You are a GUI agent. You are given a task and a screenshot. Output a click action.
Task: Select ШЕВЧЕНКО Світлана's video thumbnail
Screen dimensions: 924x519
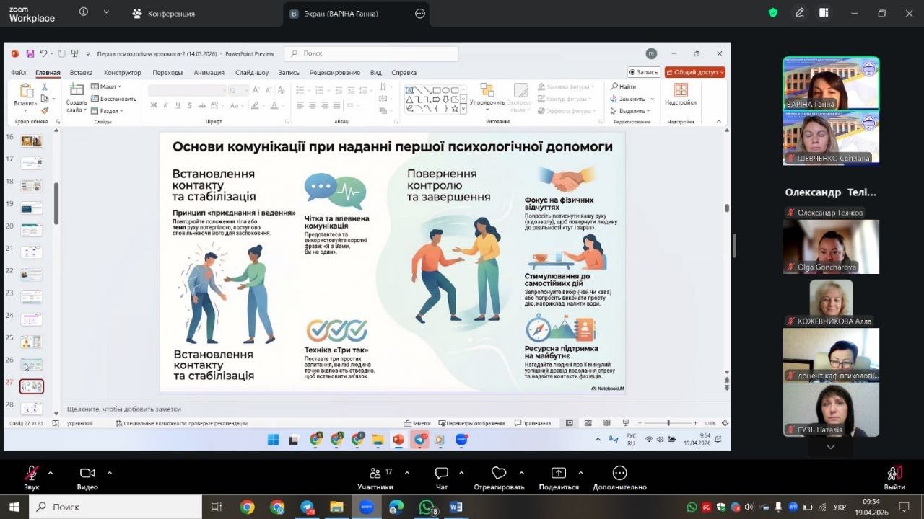pyautogui.click(x=831, y=138)
